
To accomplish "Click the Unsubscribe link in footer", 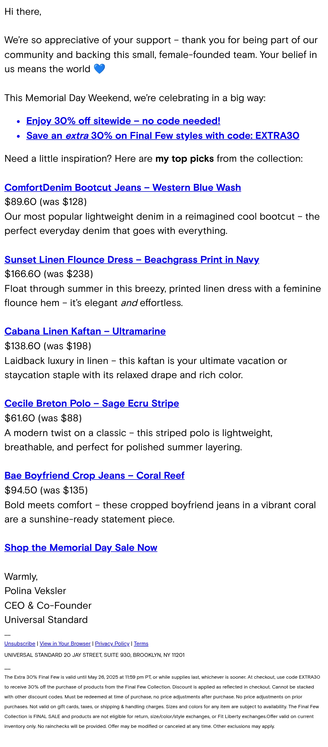I will point(20,643).
